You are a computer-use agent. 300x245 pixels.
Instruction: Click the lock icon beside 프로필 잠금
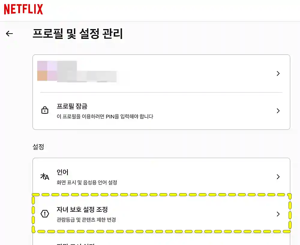tap(45, 110)
